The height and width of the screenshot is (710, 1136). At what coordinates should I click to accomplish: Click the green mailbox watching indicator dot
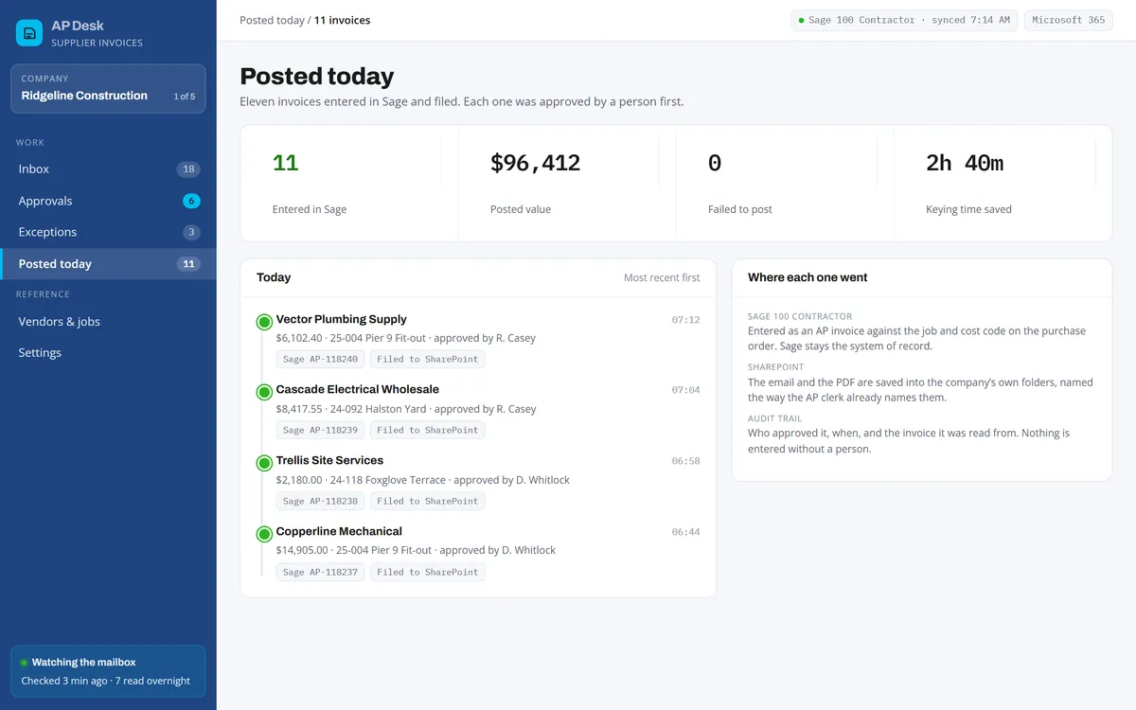25,663
